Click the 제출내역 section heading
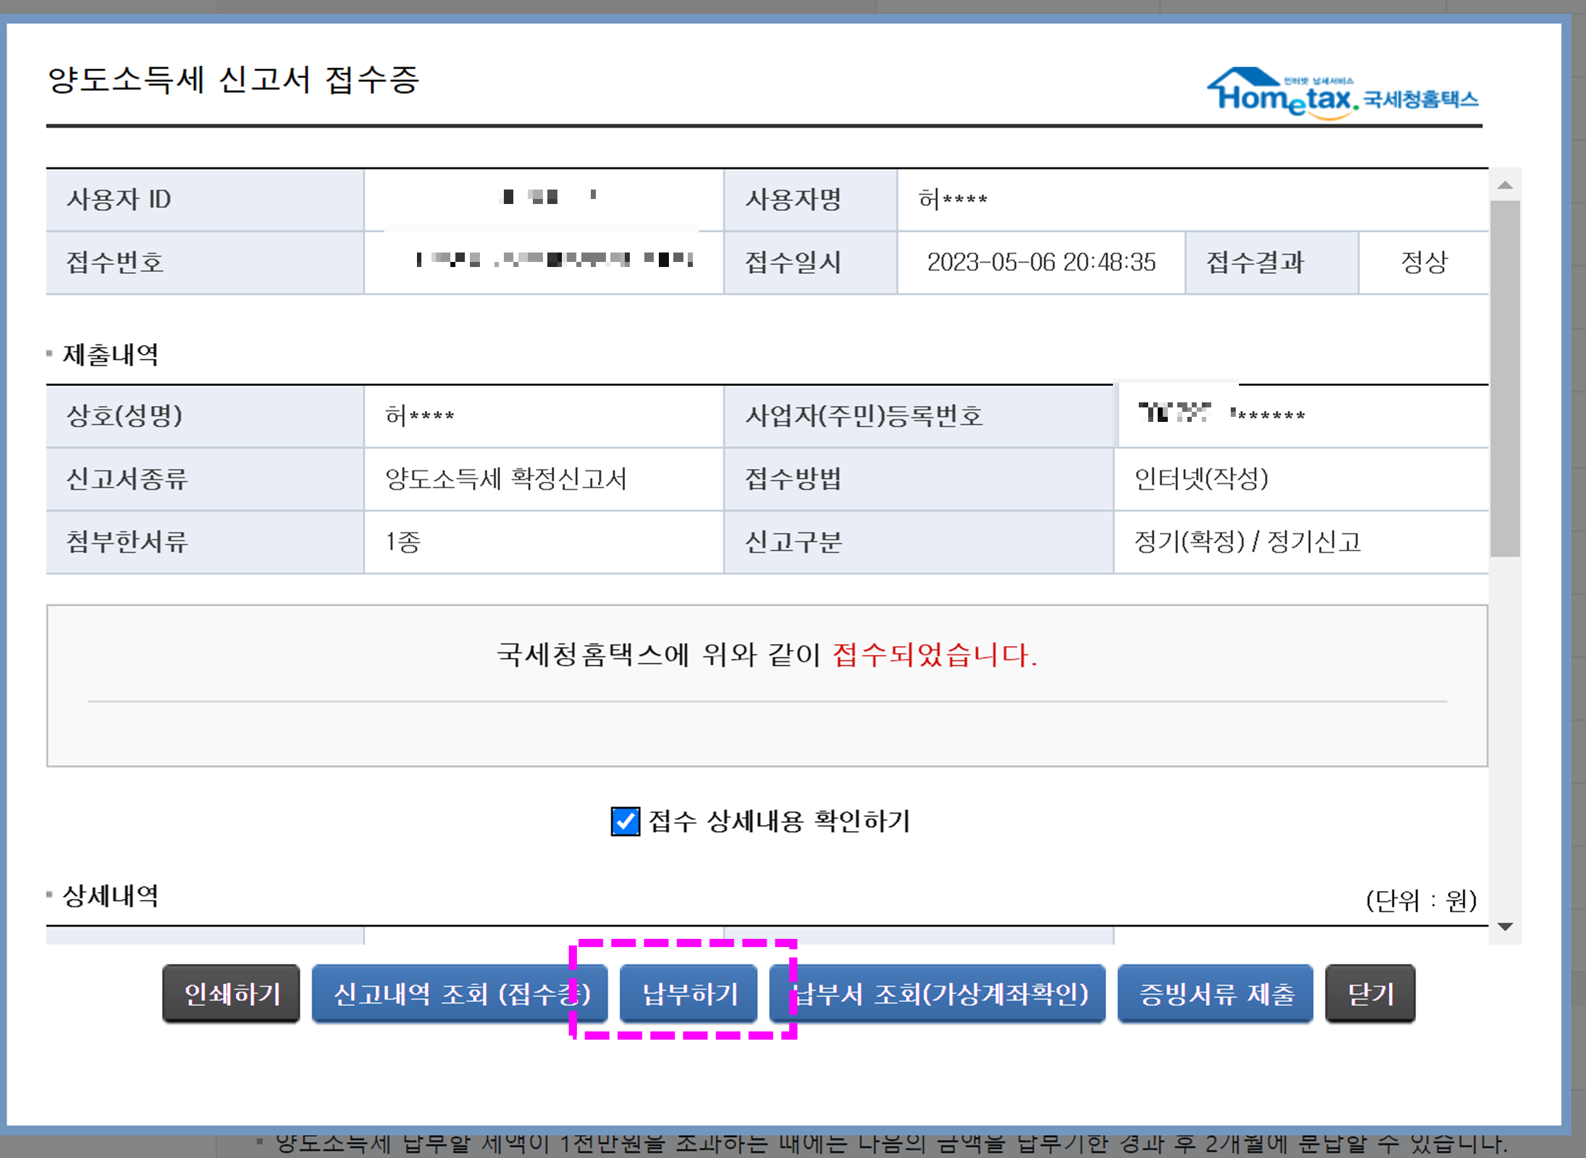Image resolution: width=1586 pixels, height=1158 pixels. coord(111,355)
